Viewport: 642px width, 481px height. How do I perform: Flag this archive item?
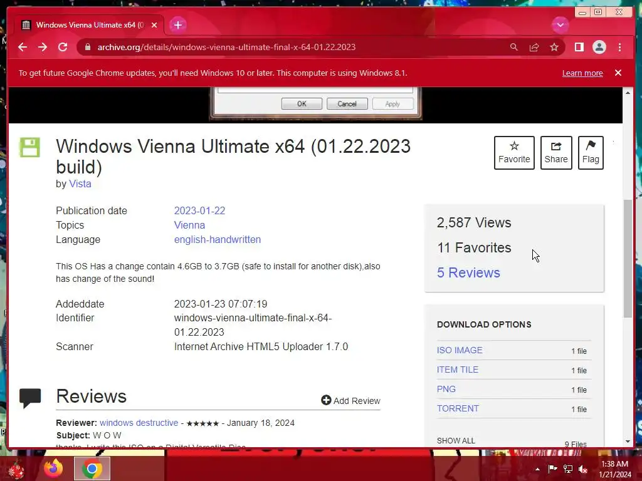click(x=591, y=153)
